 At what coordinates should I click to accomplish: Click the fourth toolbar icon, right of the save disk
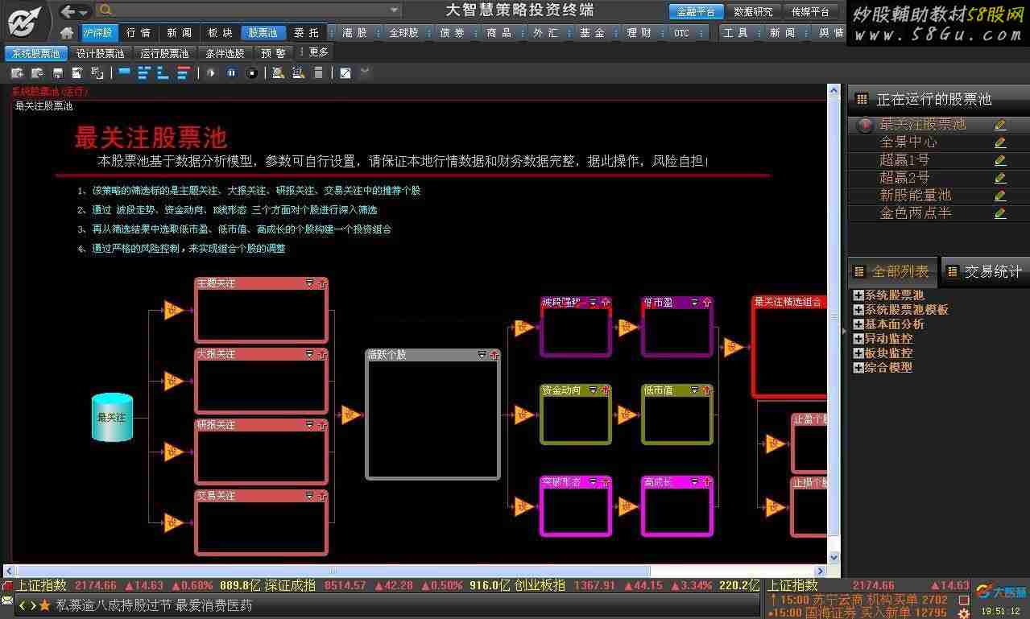77,72
